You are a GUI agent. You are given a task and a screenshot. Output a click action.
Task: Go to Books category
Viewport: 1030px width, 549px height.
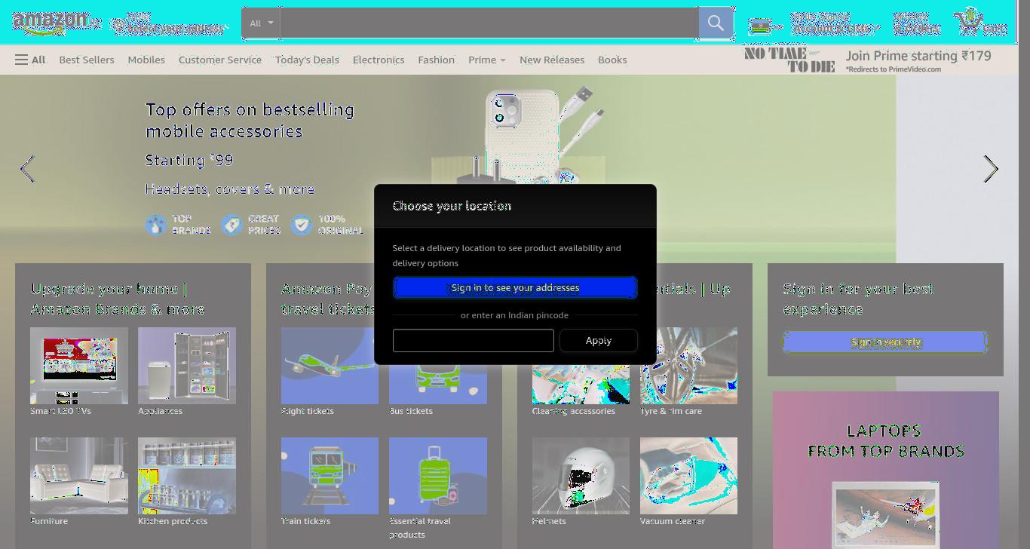pyautogui.click(x=612, y=60)
